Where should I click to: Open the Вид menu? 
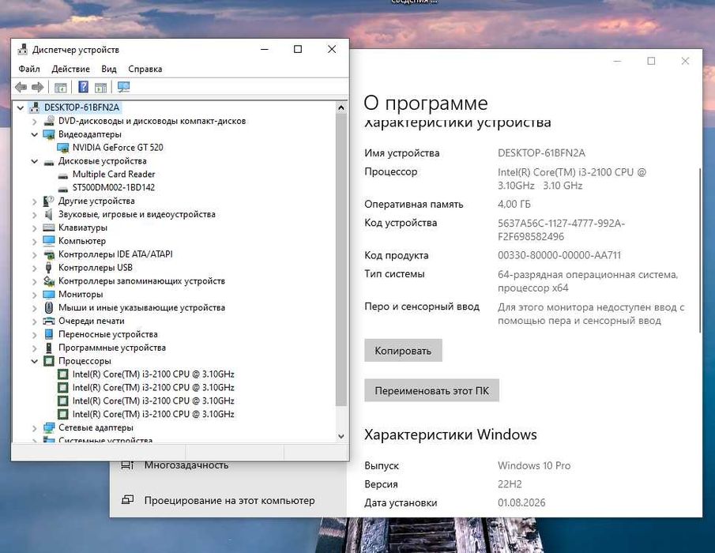coord(109,69)
